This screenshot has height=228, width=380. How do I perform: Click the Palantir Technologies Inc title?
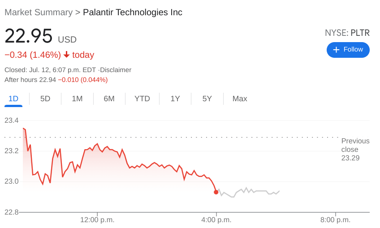(x=133, y=13)
